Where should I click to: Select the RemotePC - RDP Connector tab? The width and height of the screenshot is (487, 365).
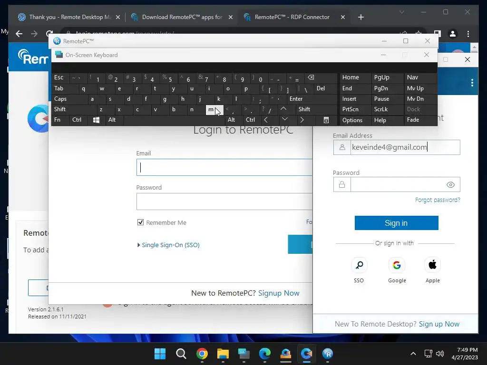point(292,17)
